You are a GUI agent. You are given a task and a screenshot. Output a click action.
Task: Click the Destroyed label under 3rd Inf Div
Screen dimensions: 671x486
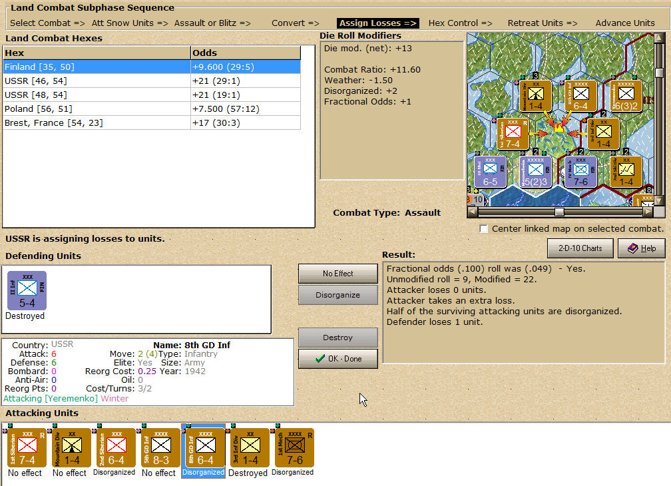click(x=248, y=473)
